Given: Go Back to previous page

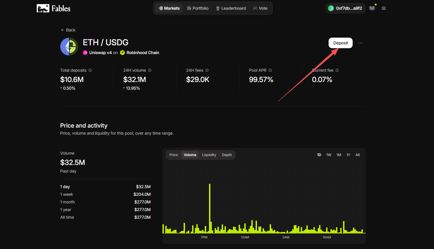Looking at the screenshot, I should [x=68, y=30].
